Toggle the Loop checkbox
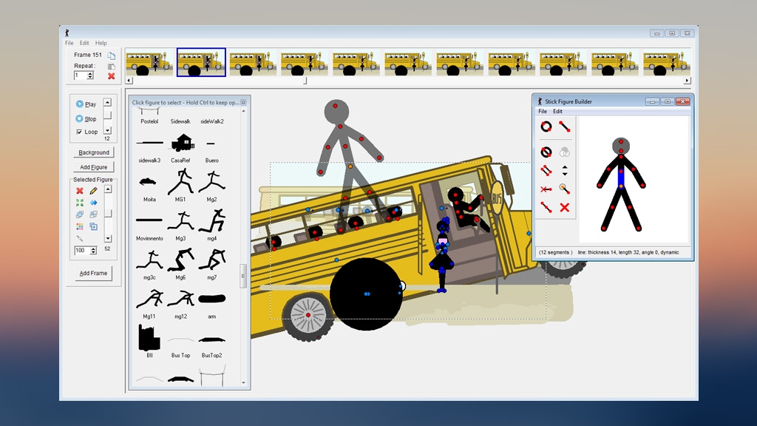The height and width of the screenshot is (426, 757). [79, 132]
